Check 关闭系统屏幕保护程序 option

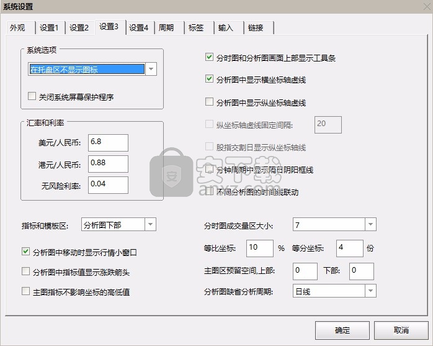pos(32,96)
